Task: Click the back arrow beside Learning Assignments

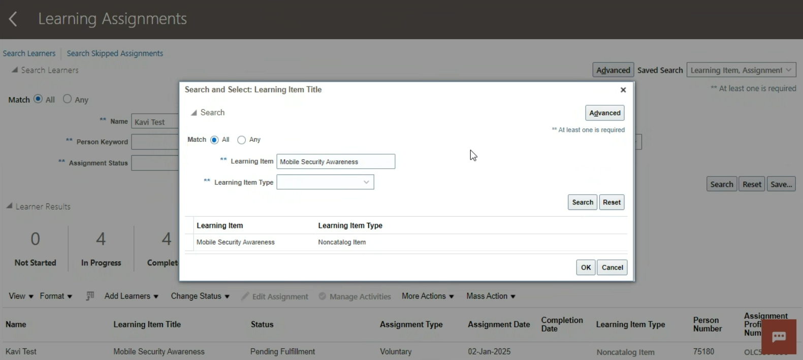Action: click(13, 19)
